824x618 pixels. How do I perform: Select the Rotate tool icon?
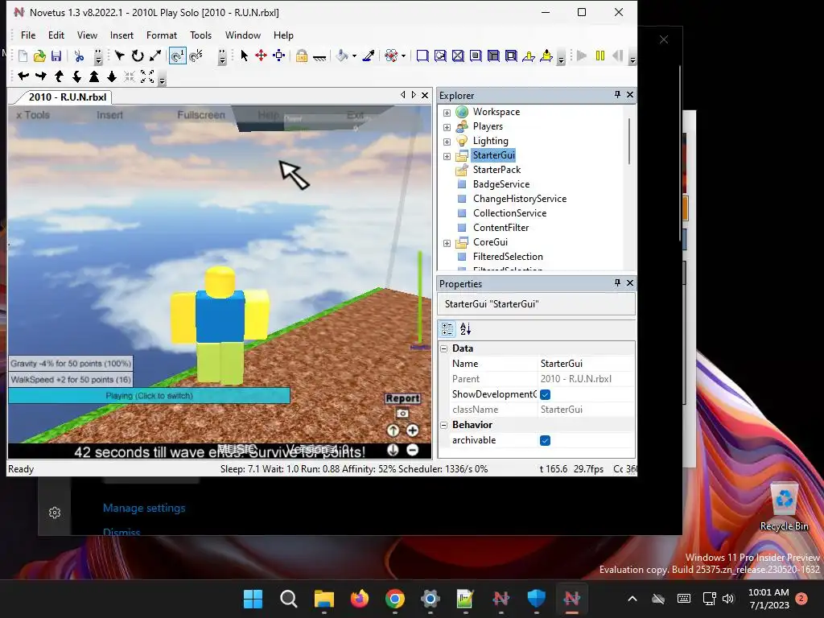[138, 56]
